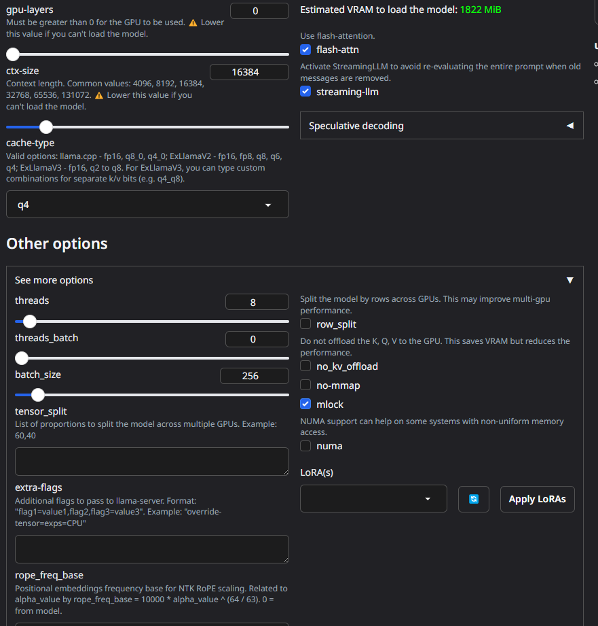Uncheck the mlock option
Viewport: 598px width, 626px height.
tap(305, 404)
